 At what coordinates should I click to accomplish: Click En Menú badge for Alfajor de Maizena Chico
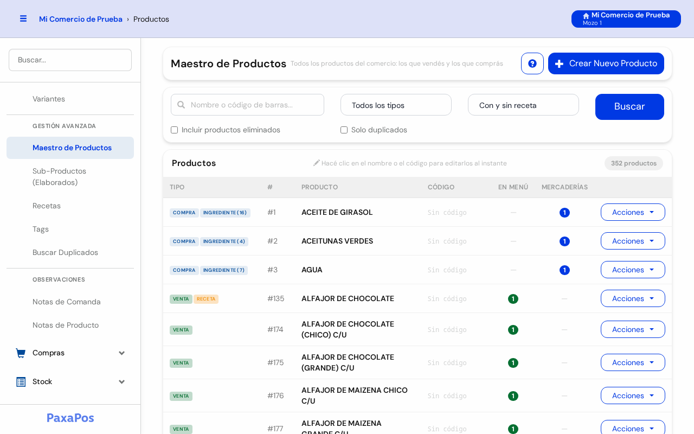pyautogui.click(x=513, y=396)
